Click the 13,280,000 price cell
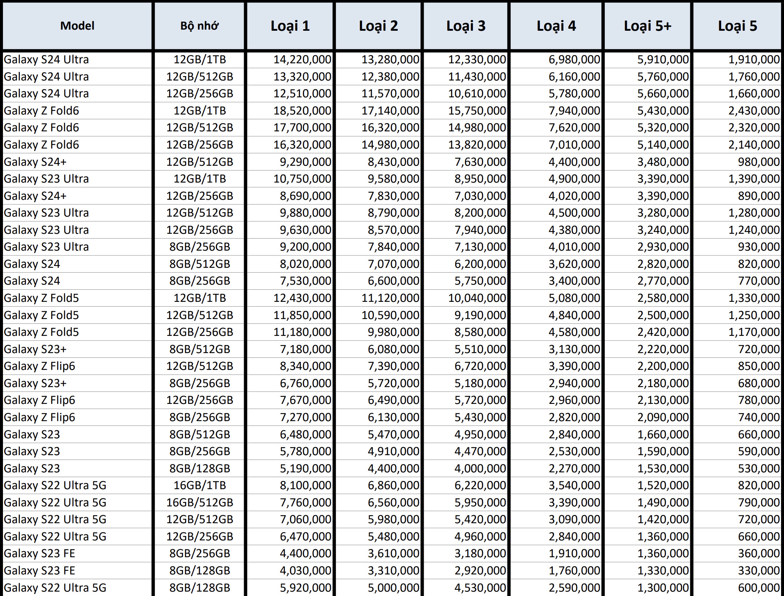Screen dimensions: 784x596 click(x=378, y=60)
